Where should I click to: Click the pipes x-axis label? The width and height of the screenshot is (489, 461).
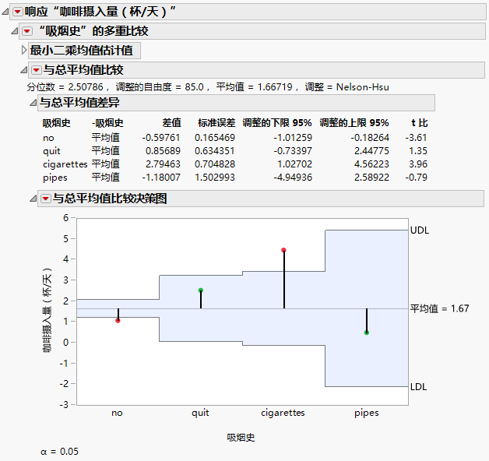tap(367, 413)
